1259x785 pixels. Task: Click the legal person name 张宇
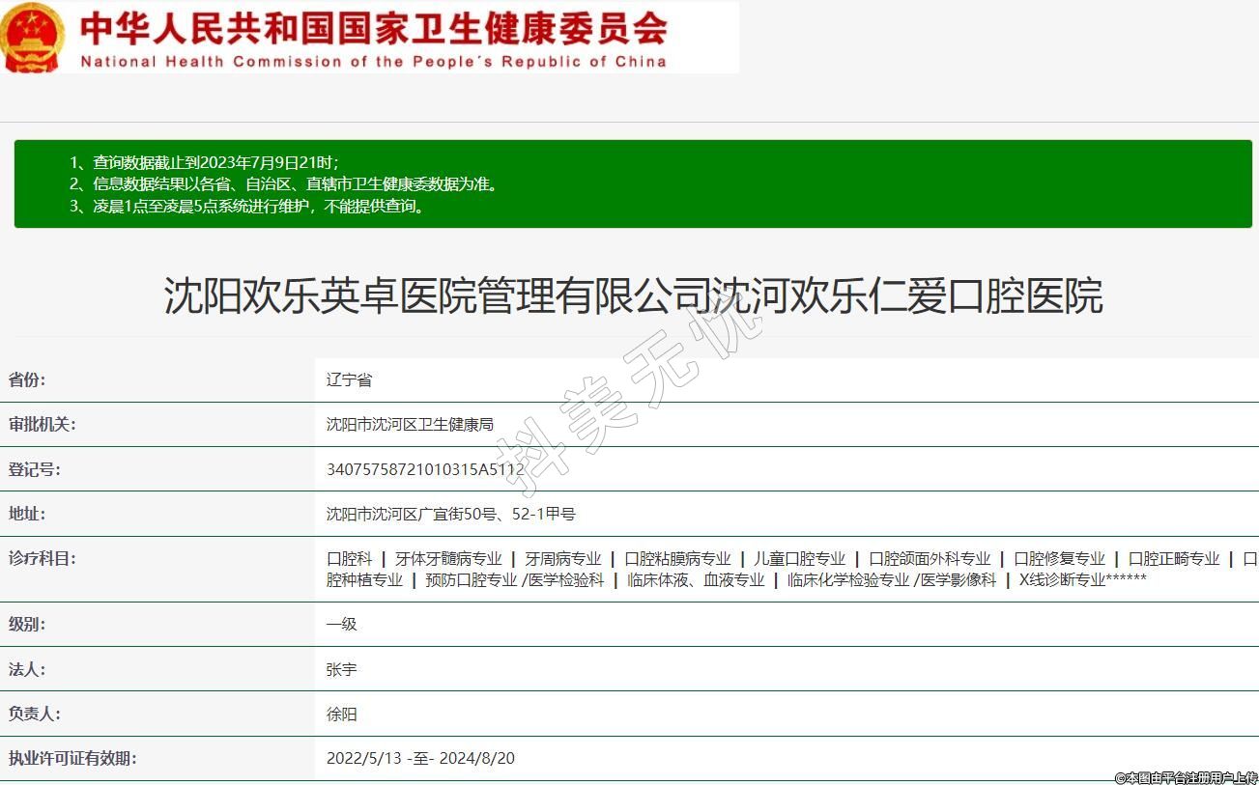[x=342, y=670]
